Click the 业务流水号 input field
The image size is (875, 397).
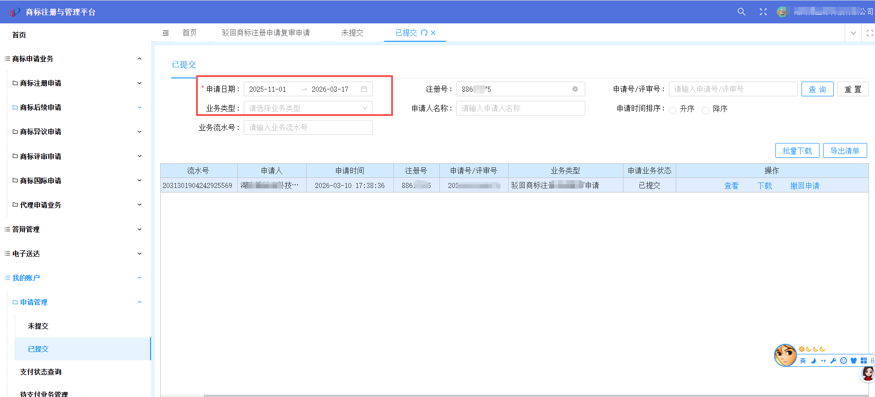(308, 128)
